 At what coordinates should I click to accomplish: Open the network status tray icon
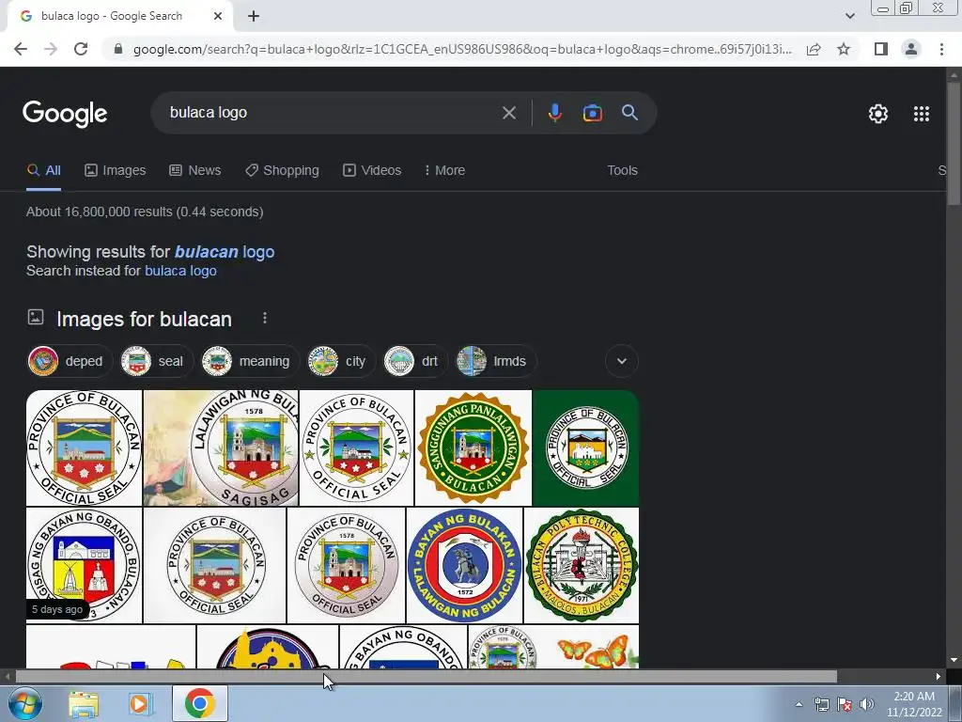tap(821, 704)
